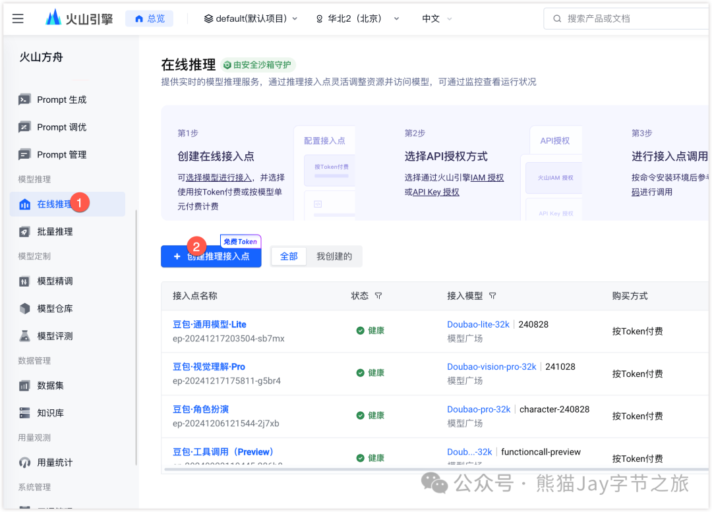Open the hamburger navigation menu
This screenshot has width=712, height=512.
(18, 18)
